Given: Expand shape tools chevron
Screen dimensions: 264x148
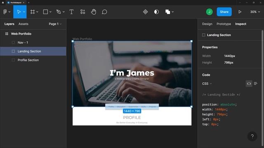Looking at the screenshot, I should tap(50, 12).
